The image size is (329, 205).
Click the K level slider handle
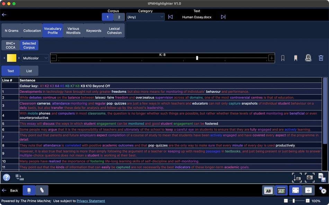[197, 58]
